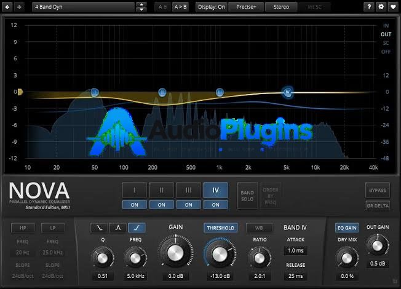
Task: Click the FREQ knob for band IV
Action: 135,258
